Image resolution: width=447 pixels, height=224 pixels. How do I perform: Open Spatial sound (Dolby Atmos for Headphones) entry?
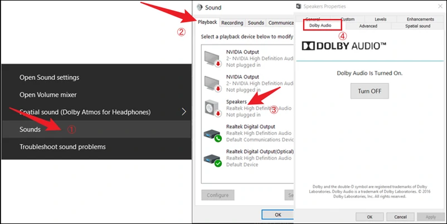click(85, 112)
